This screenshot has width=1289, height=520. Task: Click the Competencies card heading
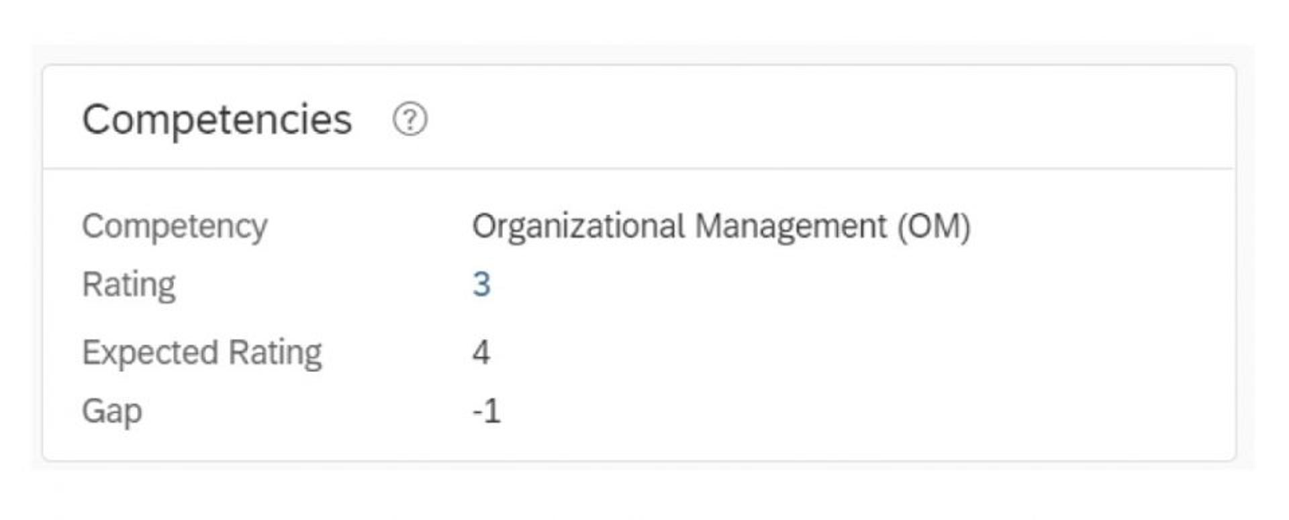tap(217, 119)
